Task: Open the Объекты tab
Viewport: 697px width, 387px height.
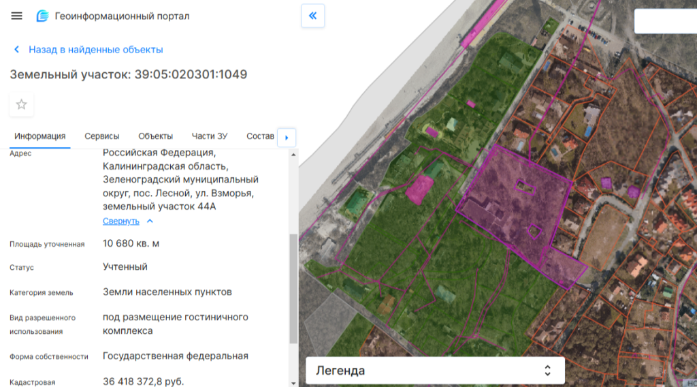Action: (x=155, y=136)
